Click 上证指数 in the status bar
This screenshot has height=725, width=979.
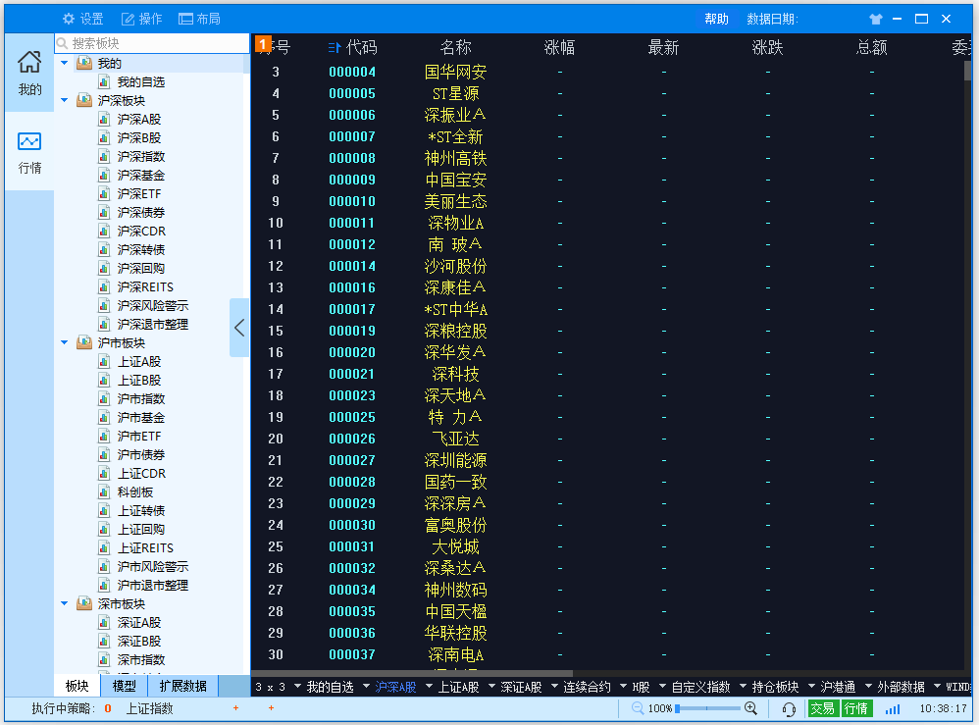[x=150, y=708]
